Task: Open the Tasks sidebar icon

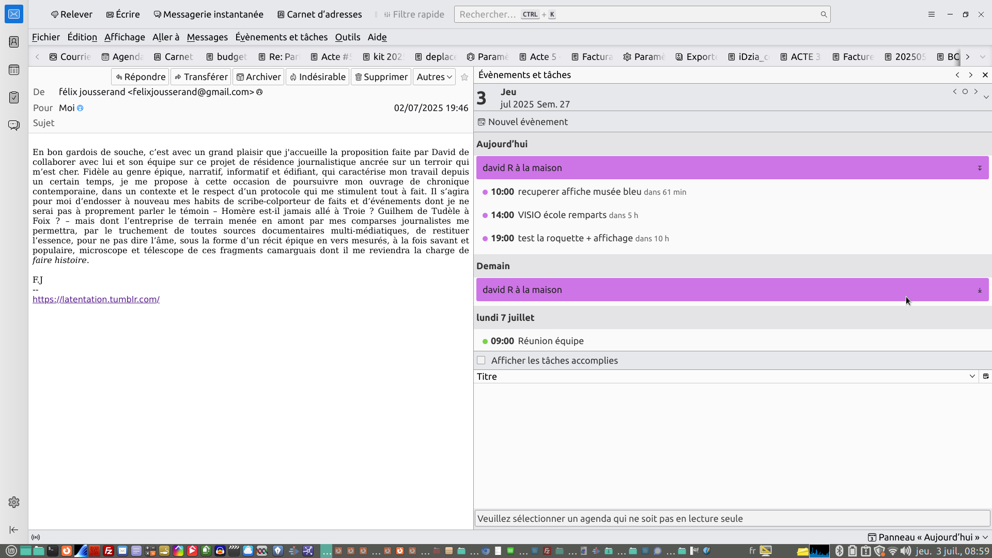Action: pyautogui.click(x=14, y=98)
